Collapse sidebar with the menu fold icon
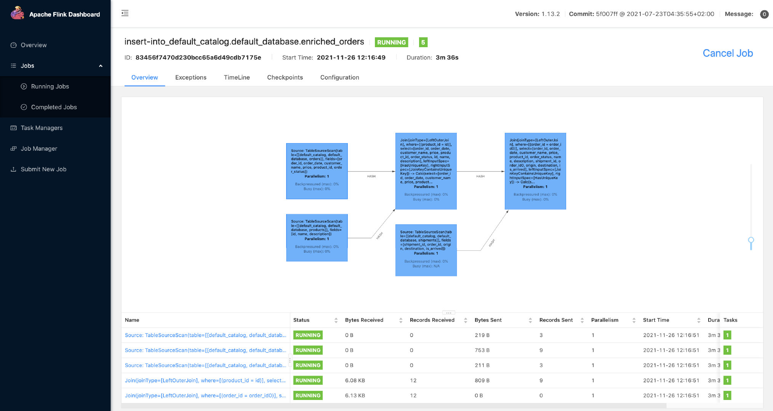The image size is (773, 411). (x=125, y=13)
